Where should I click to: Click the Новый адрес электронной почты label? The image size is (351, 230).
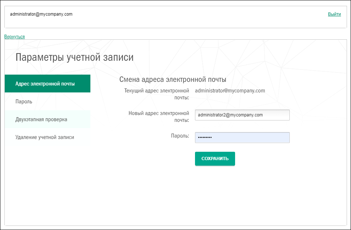(x=159, y=116)
